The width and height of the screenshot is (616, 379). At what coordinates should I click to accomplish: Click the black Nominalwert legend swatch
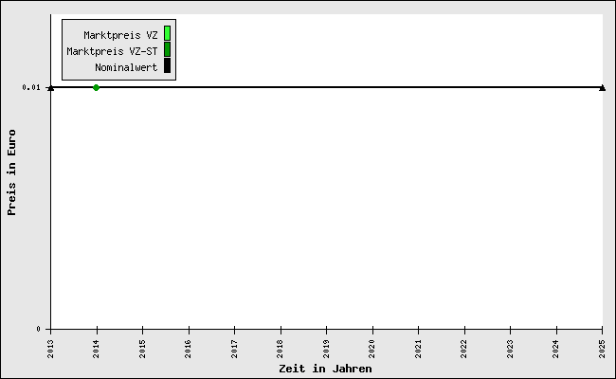point(167,66)
